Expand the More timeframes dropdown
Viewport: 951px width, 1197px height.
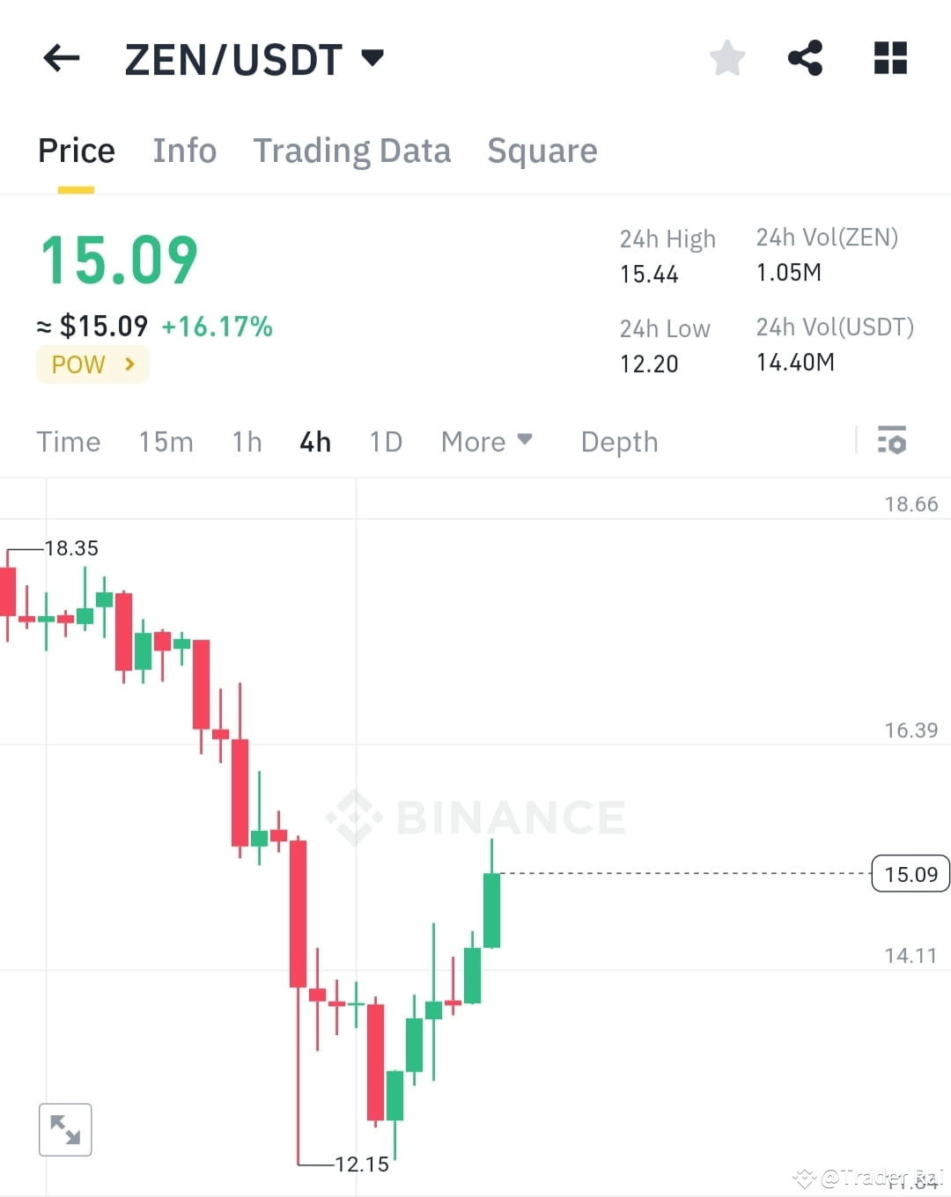pos(486,441)
